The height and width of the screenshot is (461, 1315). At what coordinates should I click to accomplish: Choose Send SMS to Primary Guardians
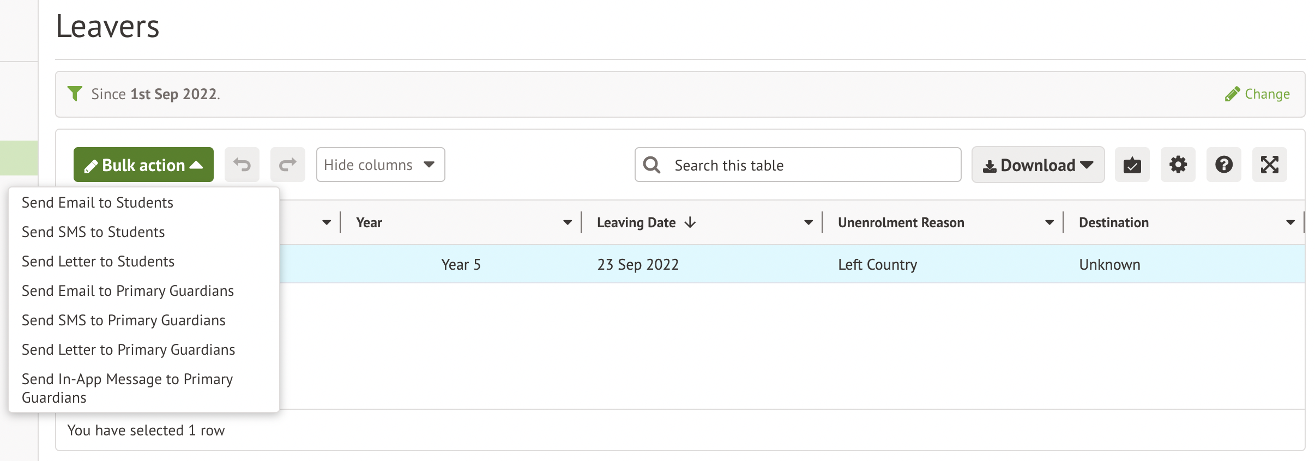point(124,320)
